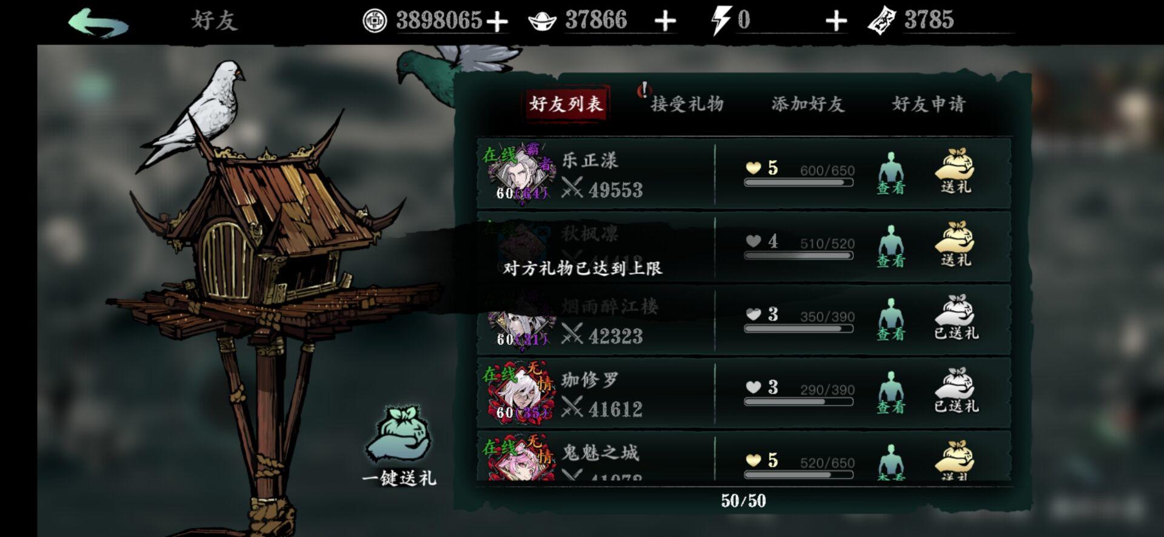1164x537 pixels.
Task: Add silver ingots with plus button
Action: [x=665, y=22]
